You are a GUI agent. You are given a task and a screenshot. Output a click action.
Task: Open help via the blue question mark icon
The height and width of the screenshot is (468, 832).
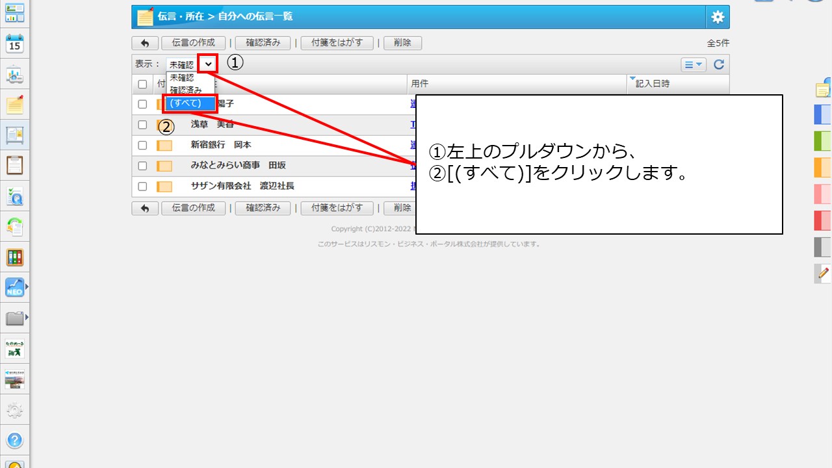coord(14,440)
